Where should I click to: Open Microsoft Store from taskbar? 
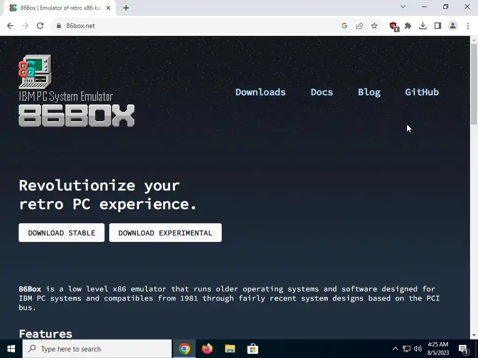point(253,349)
